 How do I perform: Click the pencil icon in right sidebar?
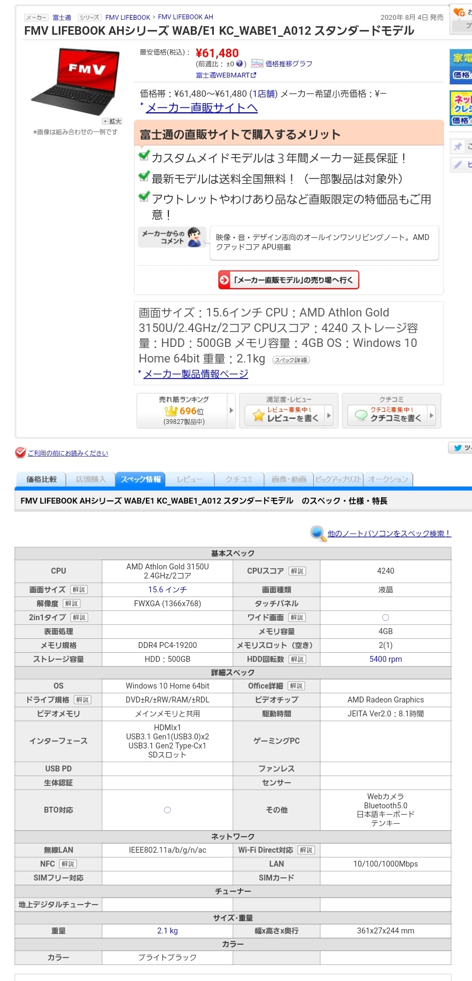pos(458,165)
